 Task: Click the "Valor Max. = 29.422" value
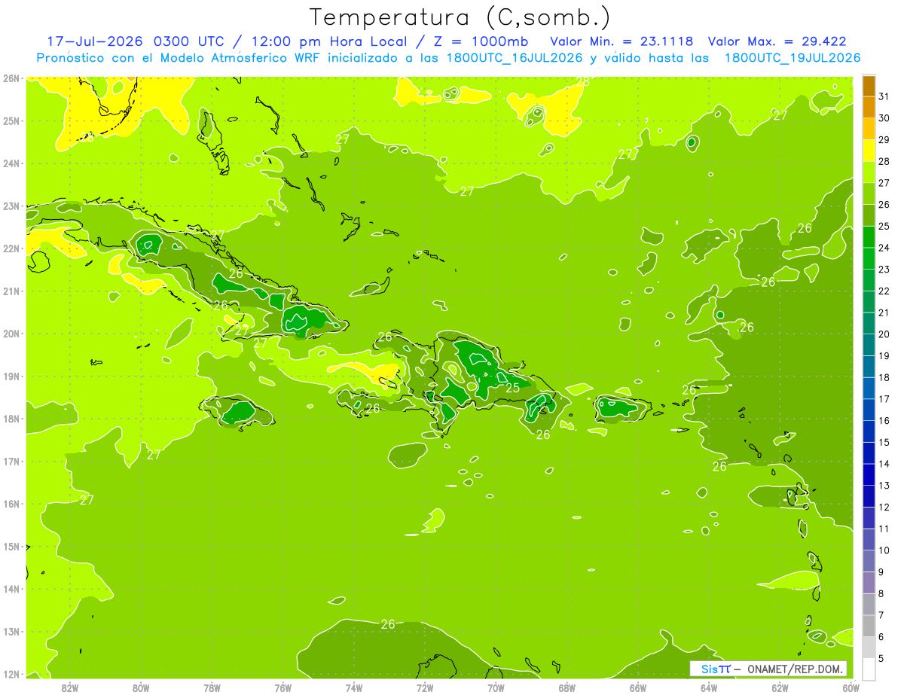click(777, 41)
